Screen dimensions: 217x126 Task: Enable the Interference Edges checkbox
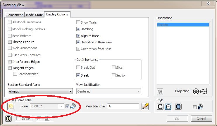(x=10, y=62)
